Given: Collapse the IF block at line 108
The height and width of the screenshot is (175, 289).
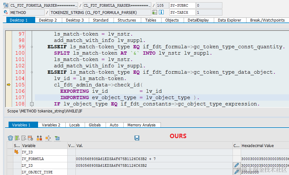Looking at the screenshot, I should tap(32, 104).
